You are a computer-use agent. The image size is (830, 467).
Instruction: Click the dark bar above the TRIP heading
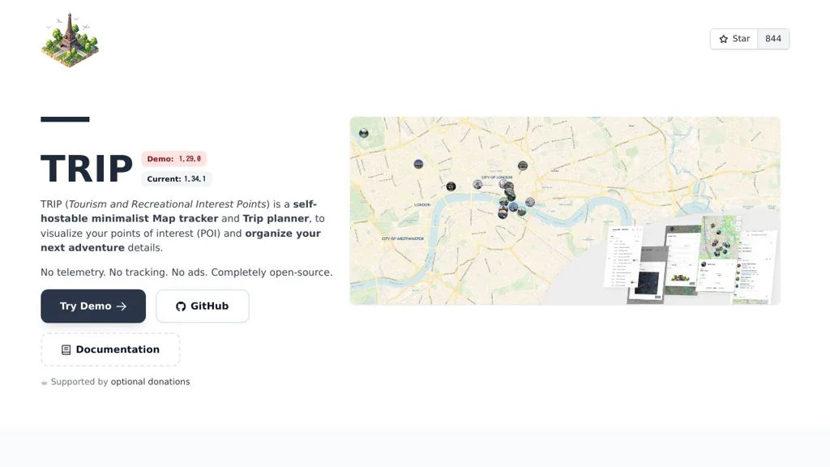point(65,119)
